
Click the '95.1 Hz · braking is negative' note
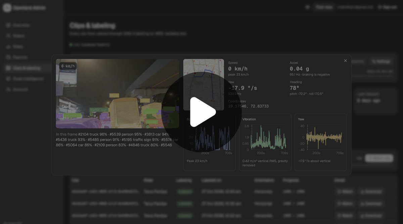click(x=310, y=75)
